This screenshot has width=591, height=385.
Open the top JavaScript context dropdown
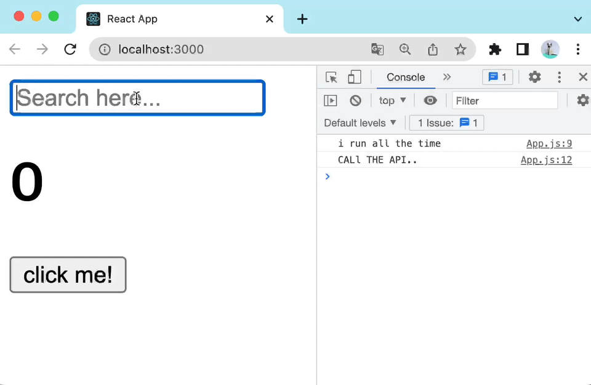click(392, 101)
